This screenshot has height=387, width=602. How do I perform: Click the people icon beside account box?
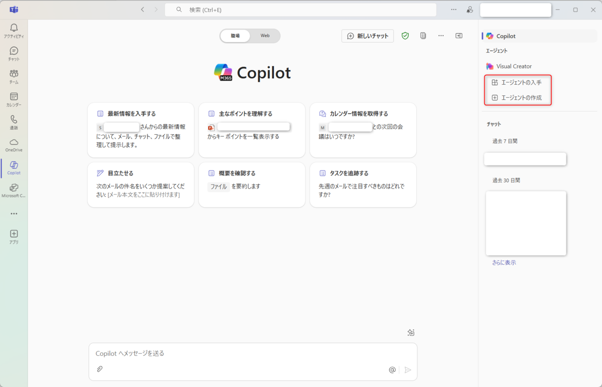pos(470,10)
